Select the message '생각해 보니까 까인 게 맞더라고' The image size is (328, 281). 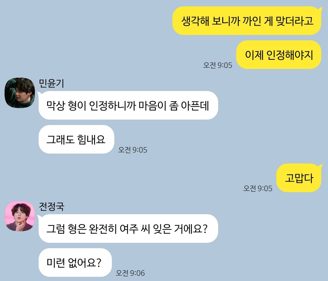click(x=247, y=21)
